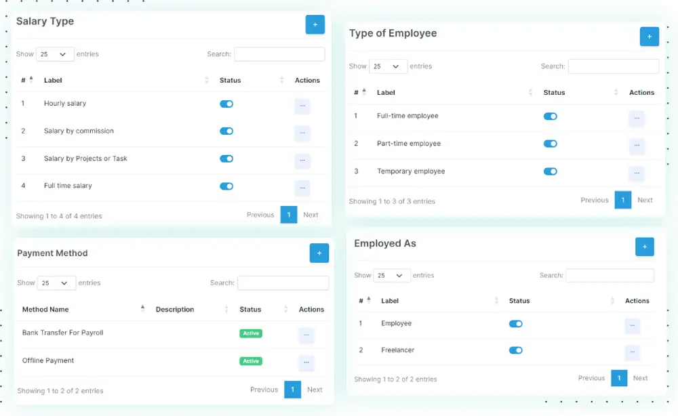Add a new Employed As entry
678x416 pixels.
[644, 247]
